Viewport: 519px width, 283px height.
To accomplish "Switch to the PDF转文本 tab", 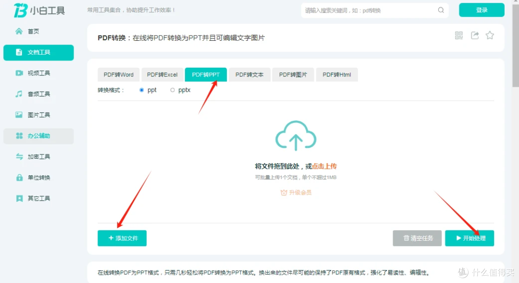I will coord(249,75).
